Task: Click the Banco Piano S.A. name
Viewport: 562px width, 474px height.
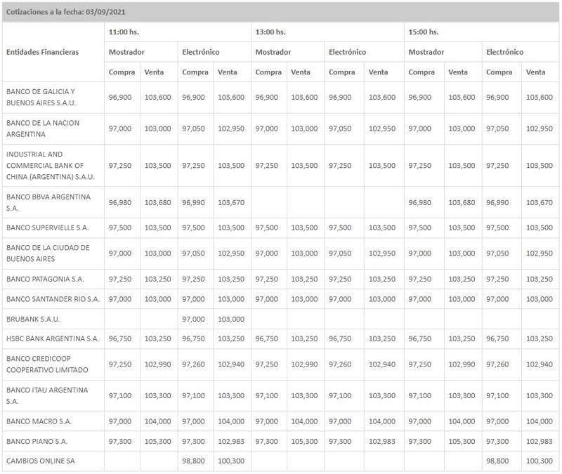Action: (37, 441)
